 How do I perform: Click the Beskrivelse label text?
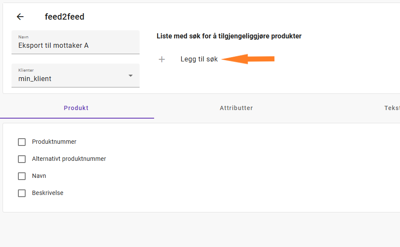(47, 193)
